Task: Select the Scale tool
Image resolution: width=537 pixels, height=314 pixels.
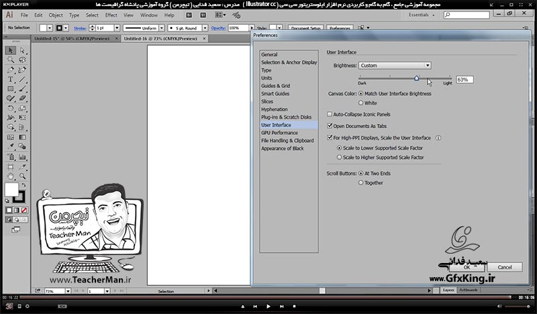Action: (23, 108)
